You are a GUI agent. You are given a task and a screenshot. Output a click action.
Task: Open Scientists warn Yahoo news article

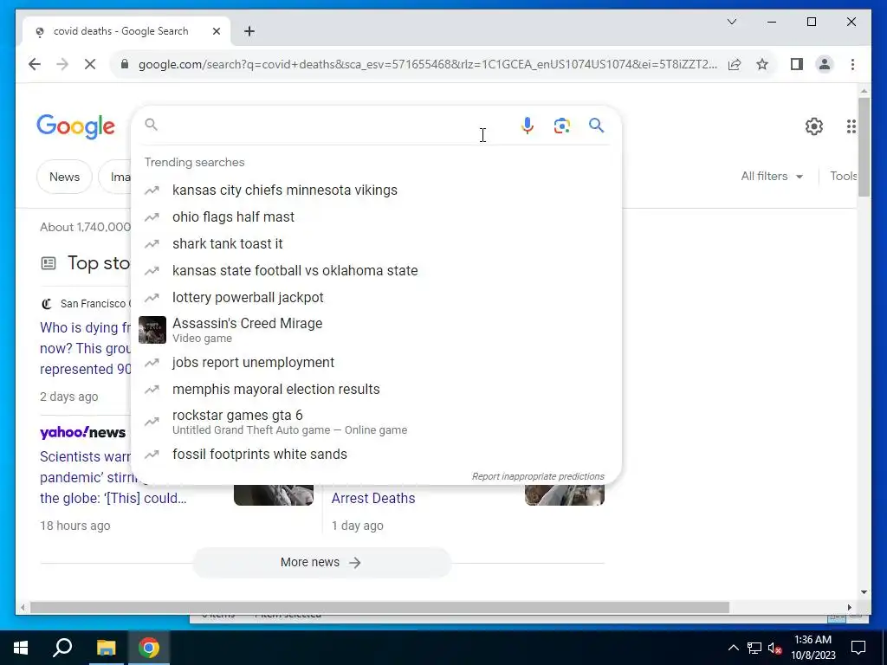point(113,477)
